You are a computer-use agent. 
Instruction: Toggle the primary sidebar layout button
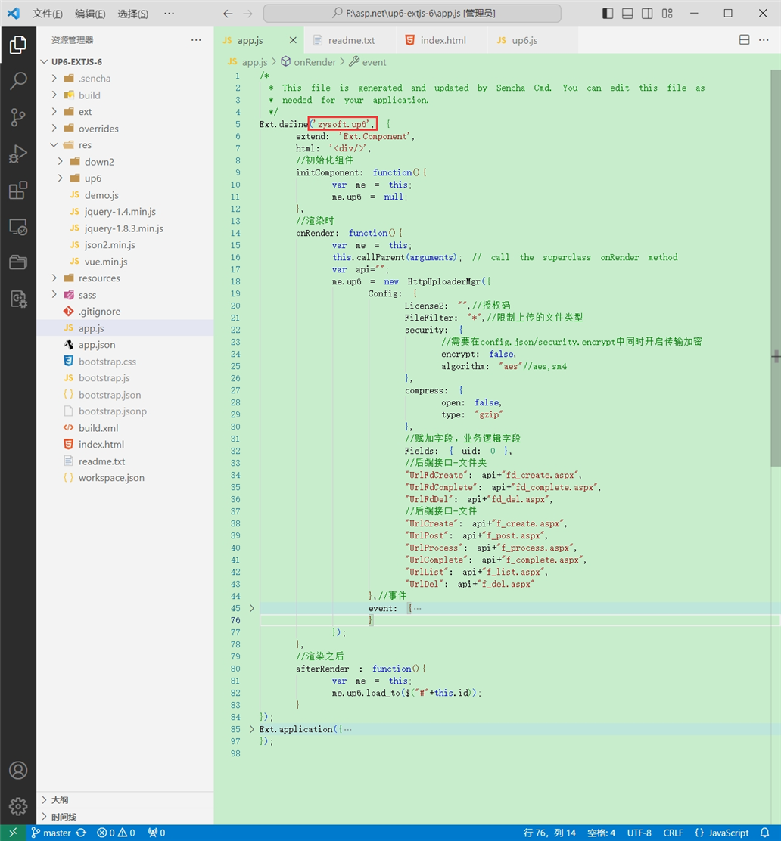point(608,14)
